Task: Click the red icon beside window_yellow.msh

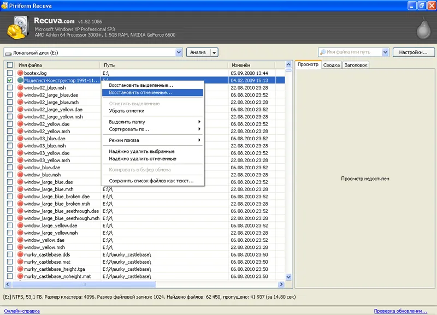Action: tap(20, 247)
